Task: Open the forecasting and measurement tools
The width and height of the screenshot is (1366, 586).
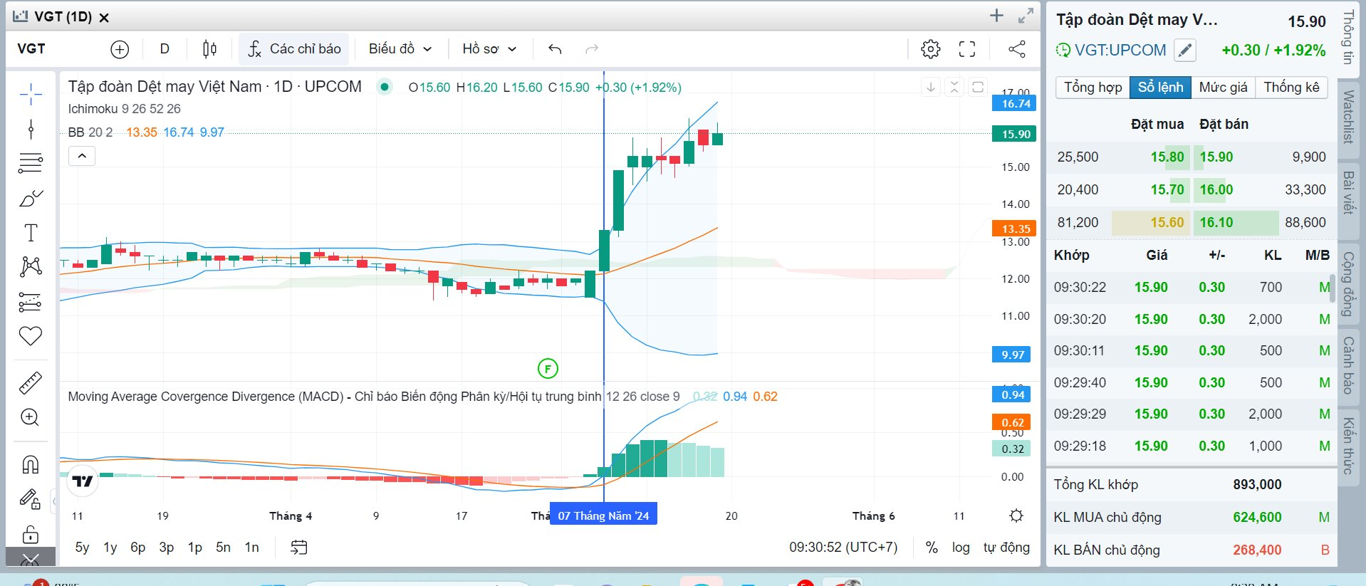Action: pos(31,302)
